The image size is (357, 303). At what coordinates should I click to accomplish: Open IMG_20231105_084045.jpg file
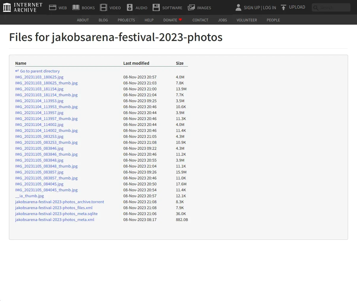pos(39,184)
